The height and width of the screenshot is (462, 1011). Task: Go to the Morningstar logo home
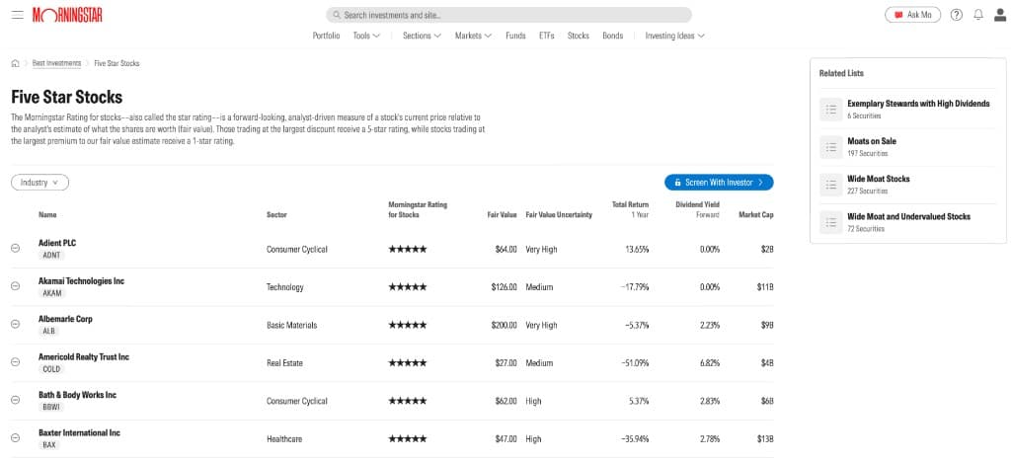pos(67,15)
